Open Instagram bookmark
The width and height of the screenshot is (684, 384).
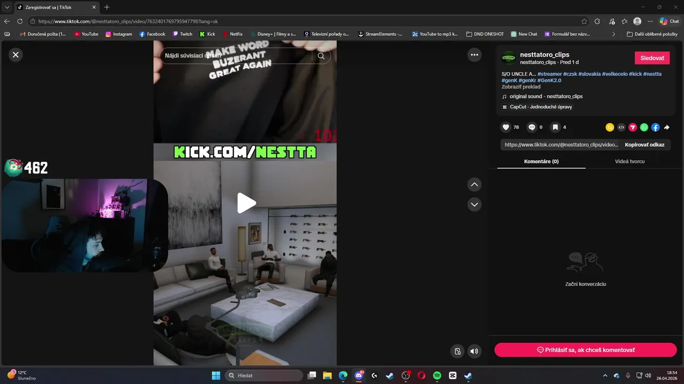coord(119,34)
